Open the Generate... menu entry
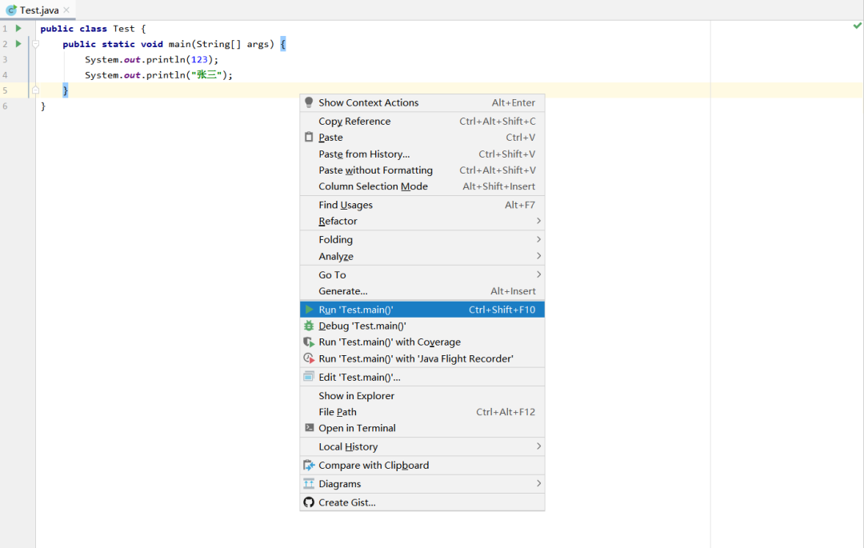864x548 pixels. [422, 290]
